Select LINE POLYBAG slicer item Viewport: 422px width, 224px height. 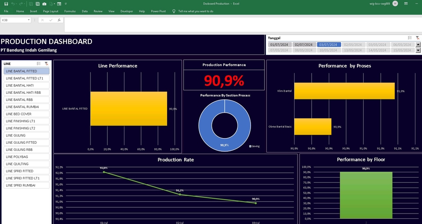tap(26, 156)
